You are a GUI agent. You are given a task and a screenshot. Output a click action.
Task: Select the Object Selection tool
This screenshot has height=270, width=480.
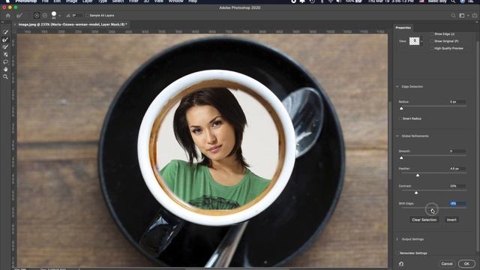point(5,55)
